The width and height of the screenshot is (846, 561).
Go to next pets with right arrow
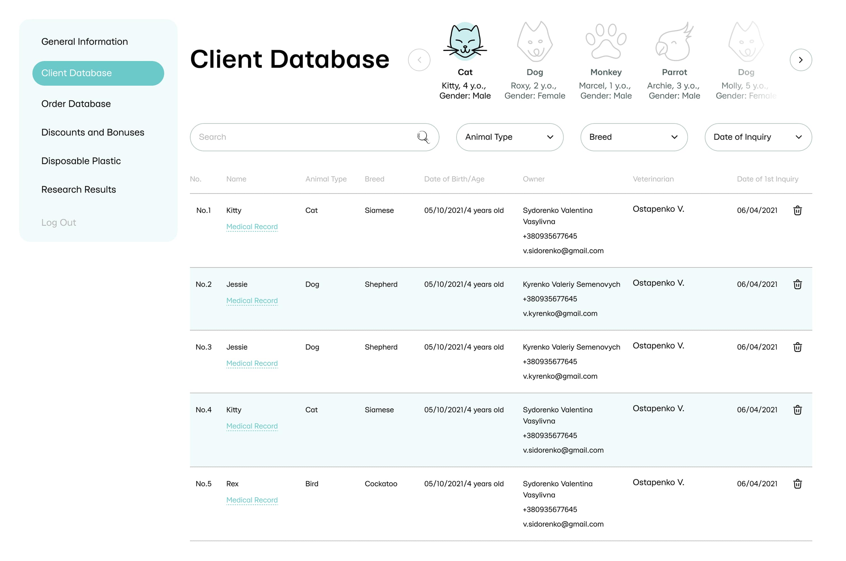coord(801,60)
